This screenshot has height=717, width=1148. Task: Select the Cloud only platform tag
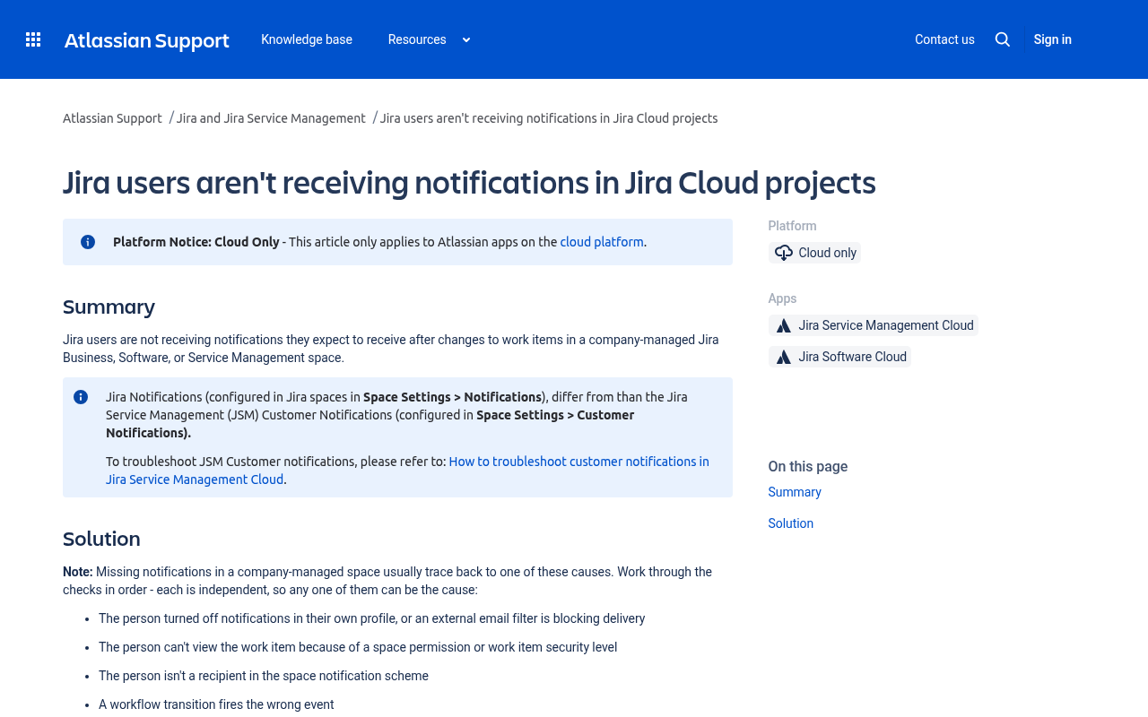815,253
